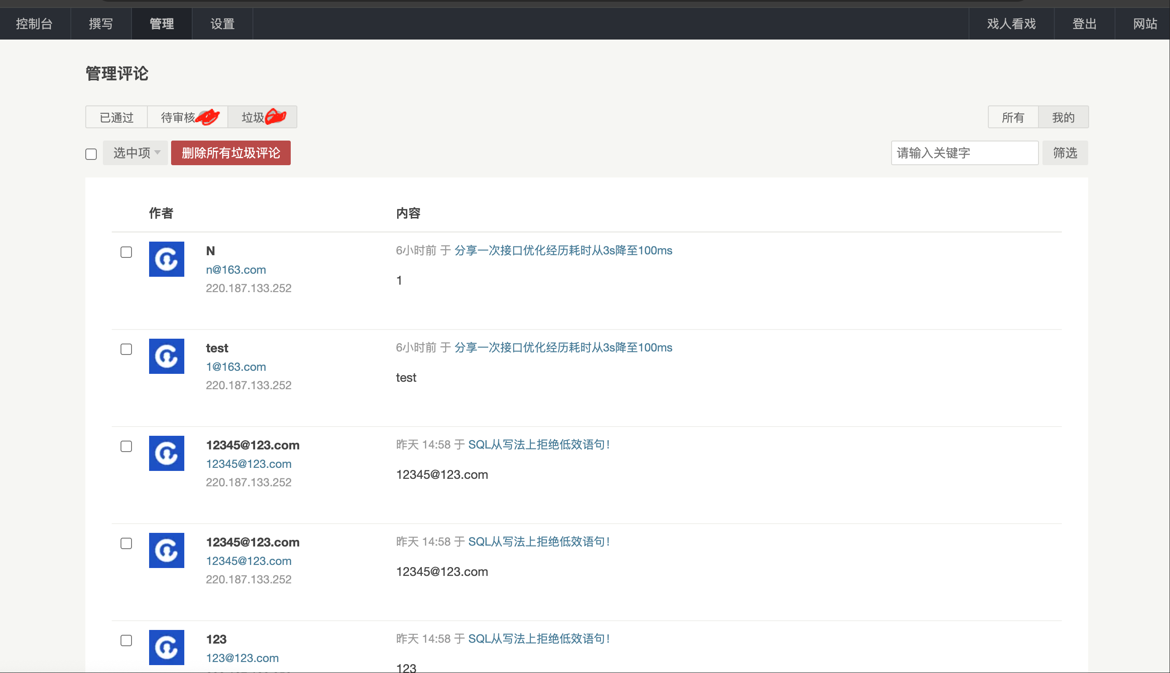This screenshot has height=673, width=1170.
Task: Open first SQL从写法上拒绝低效语句 article link
Action: pyautogui.click(x=539, y=445)
